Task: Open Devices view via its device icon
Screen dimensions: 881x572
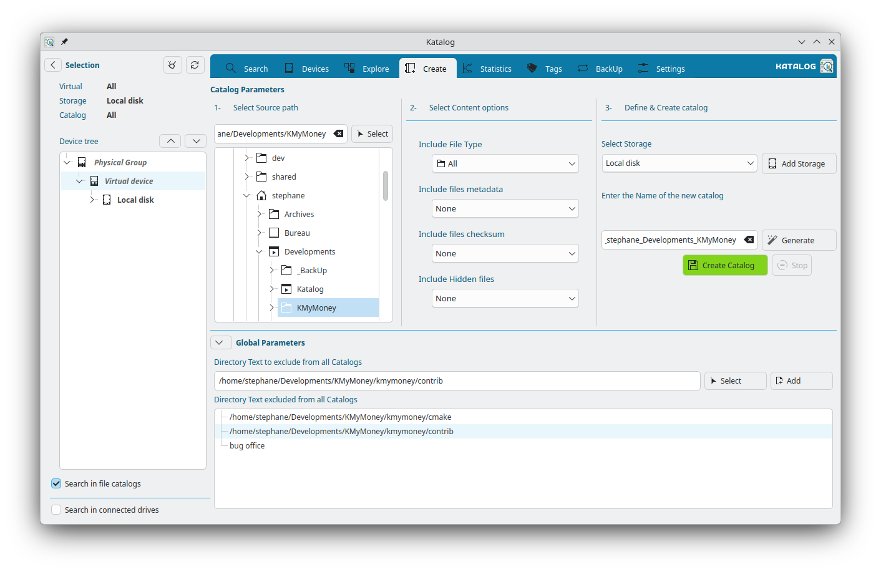Action: [x=288, y=68]
